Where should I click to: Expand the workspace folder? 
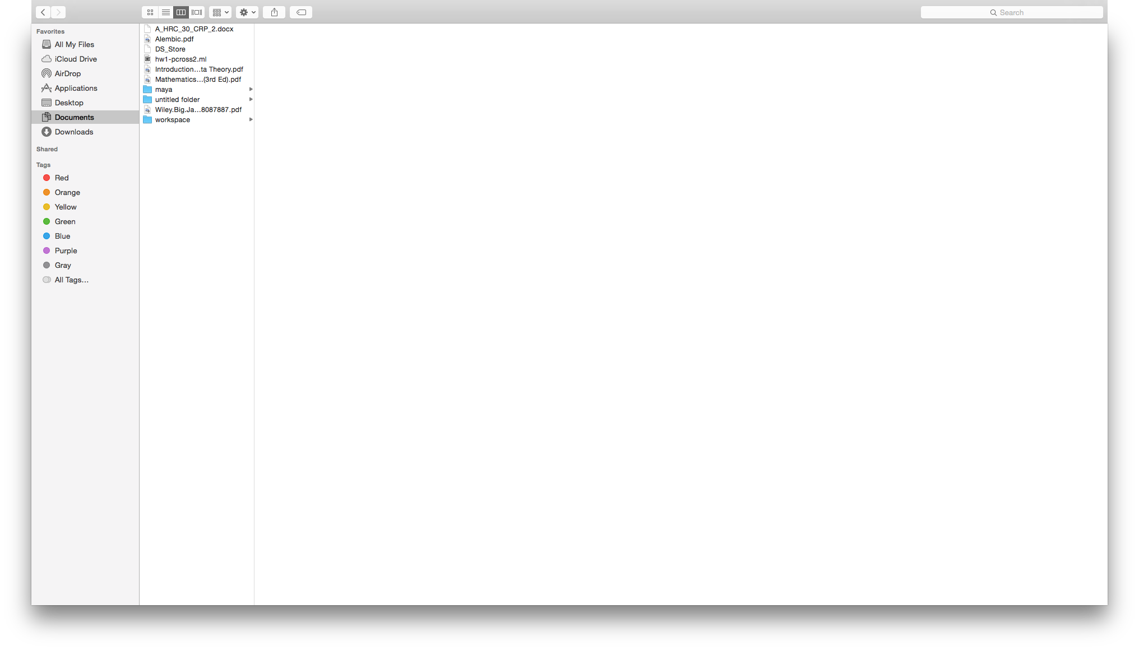point(251,120)
